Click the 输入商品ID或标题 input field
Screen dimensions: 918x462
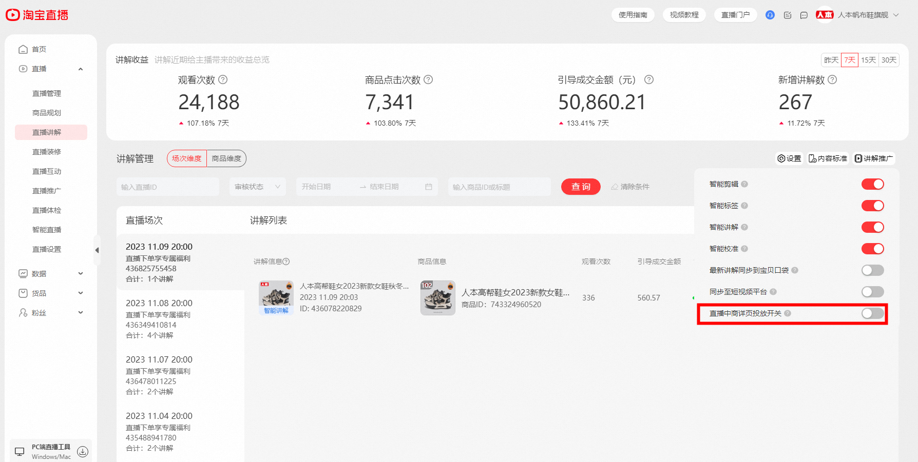pos(500,187)
